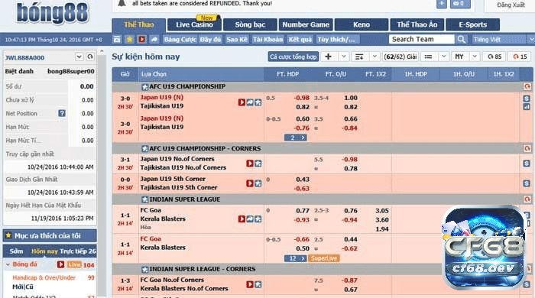The image size is (535, 298).
Task: Click the mail envelope icon at top
Action: pos(460,3)
